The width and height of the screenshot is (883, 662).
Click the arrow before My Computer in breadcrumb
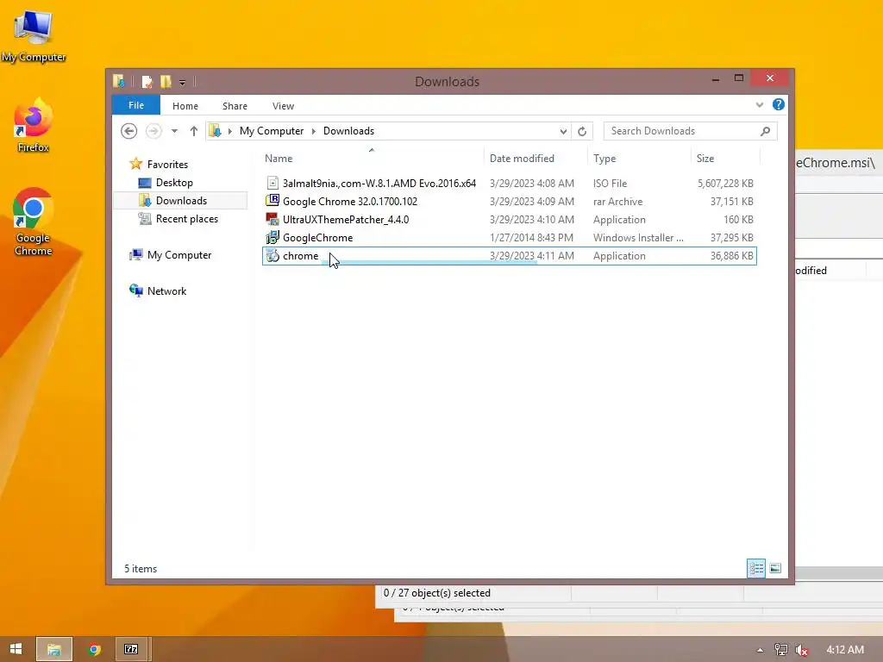point(229,131)
